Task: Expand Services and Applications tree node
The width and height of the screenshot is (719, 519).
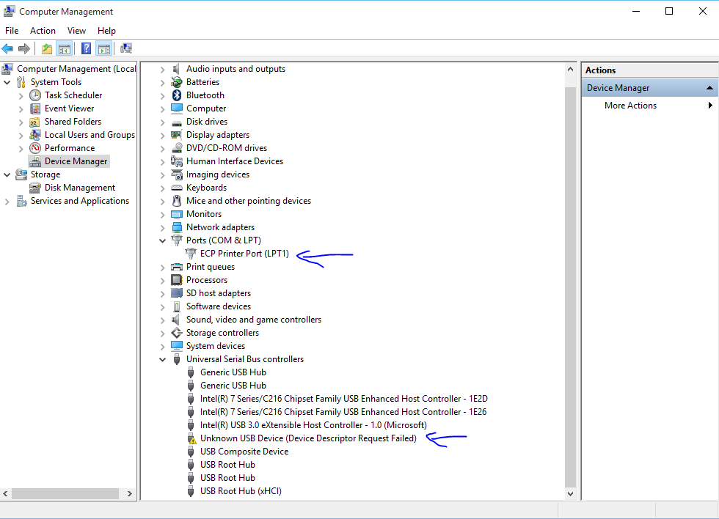Action: coord(7,202)
